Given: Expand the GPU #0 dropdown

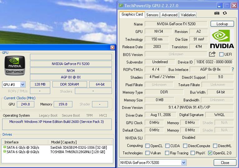Looking at the screenshot, I should click(22, 84).
